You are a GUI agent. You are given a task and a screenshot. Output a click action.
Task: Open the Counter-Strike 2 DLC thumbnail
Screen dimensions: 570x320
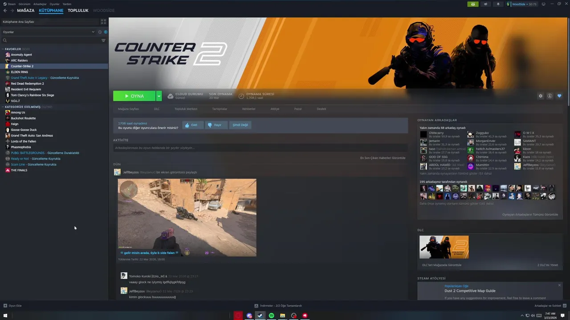click(x=444, y=247)
